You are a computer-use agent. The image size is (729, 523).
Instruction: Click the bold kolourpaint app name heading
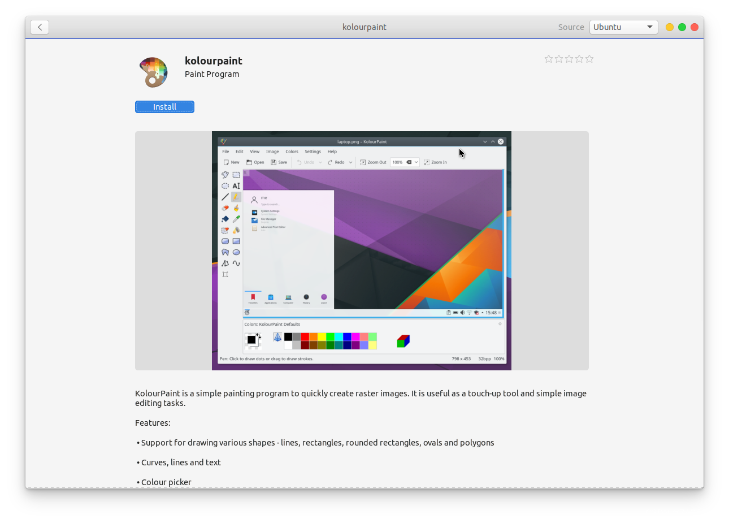point(214,60)
